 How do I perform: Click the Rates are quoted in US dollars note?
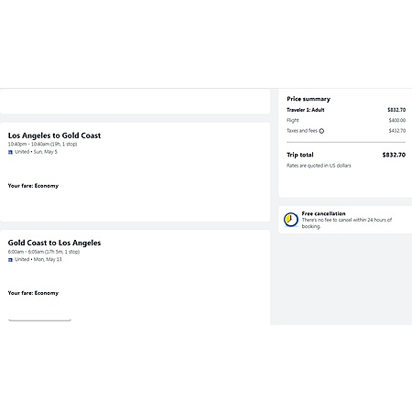(319, 166)
